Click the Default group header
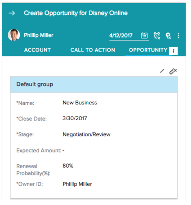Screen dimensions: 191x205 tap(94, 84)
